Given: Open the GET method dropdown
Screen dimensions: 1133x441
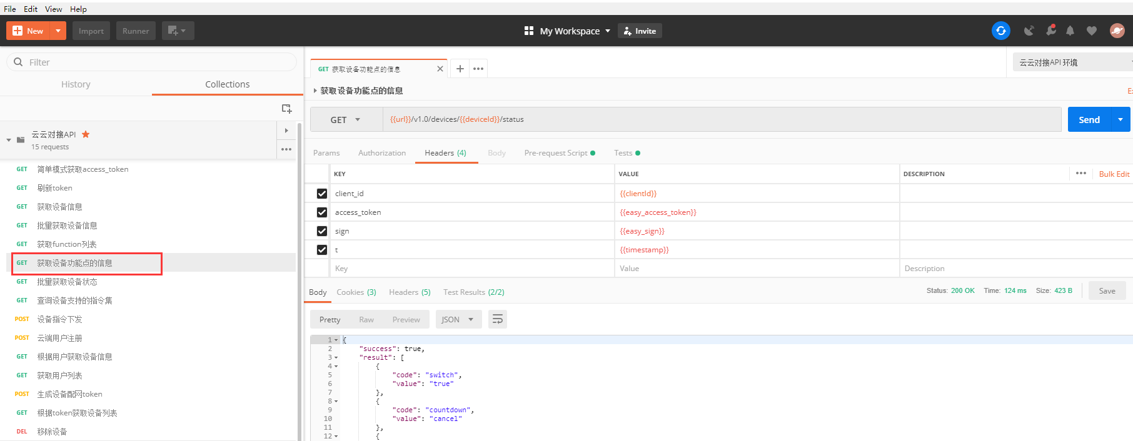Looking at the screenshot, I should 346,120.
